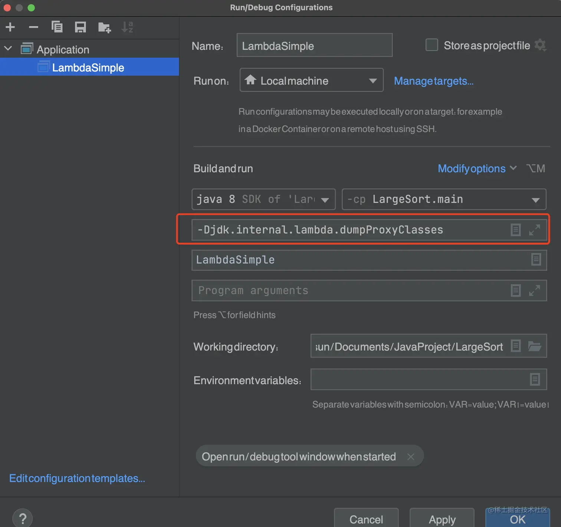The width and height of the screenshot is (561, 527).
Task: Browse for a working directory
Action: tap(535, 346)
